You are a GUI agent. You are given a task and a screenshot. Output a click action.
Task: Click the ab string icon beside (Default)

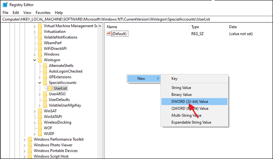tap(108, 34)
